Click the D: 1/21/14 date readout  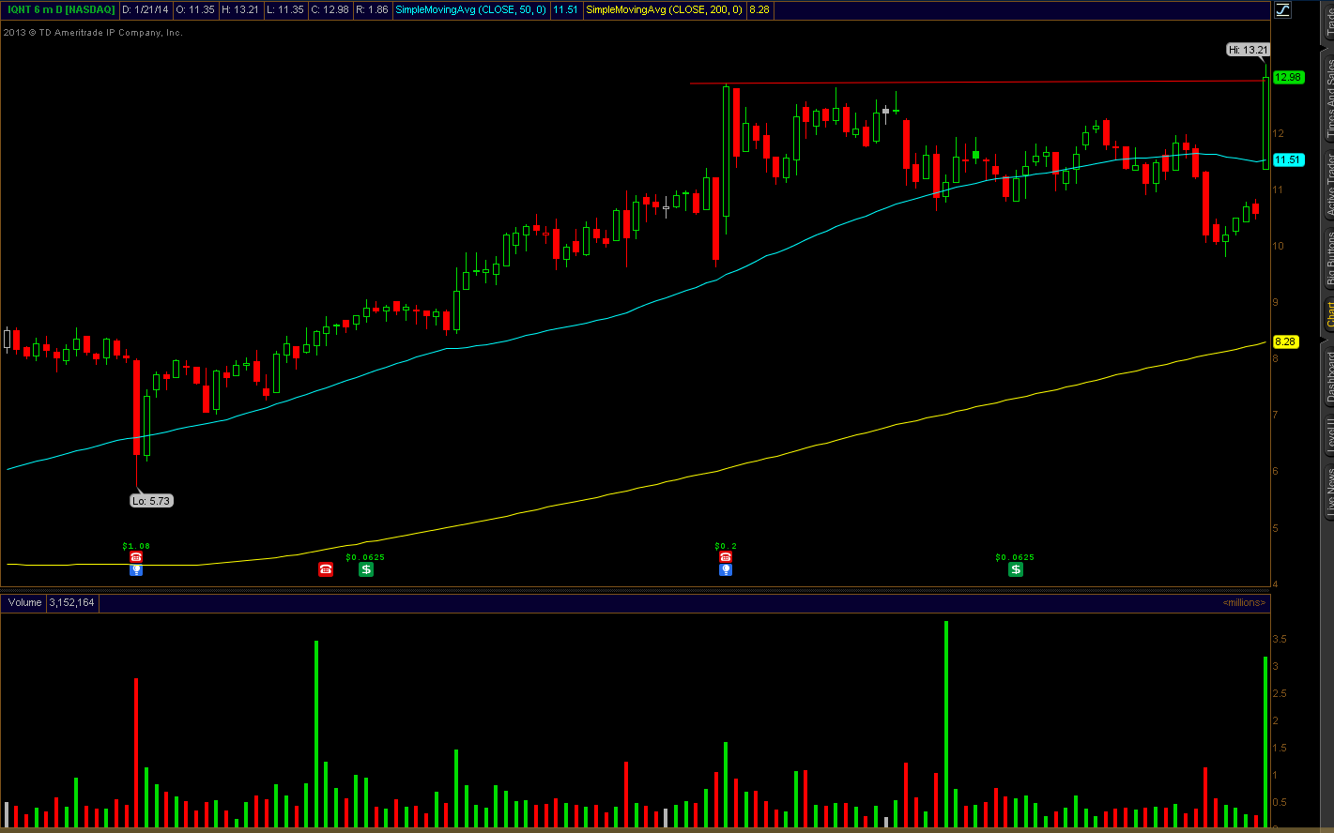(146, 9)
